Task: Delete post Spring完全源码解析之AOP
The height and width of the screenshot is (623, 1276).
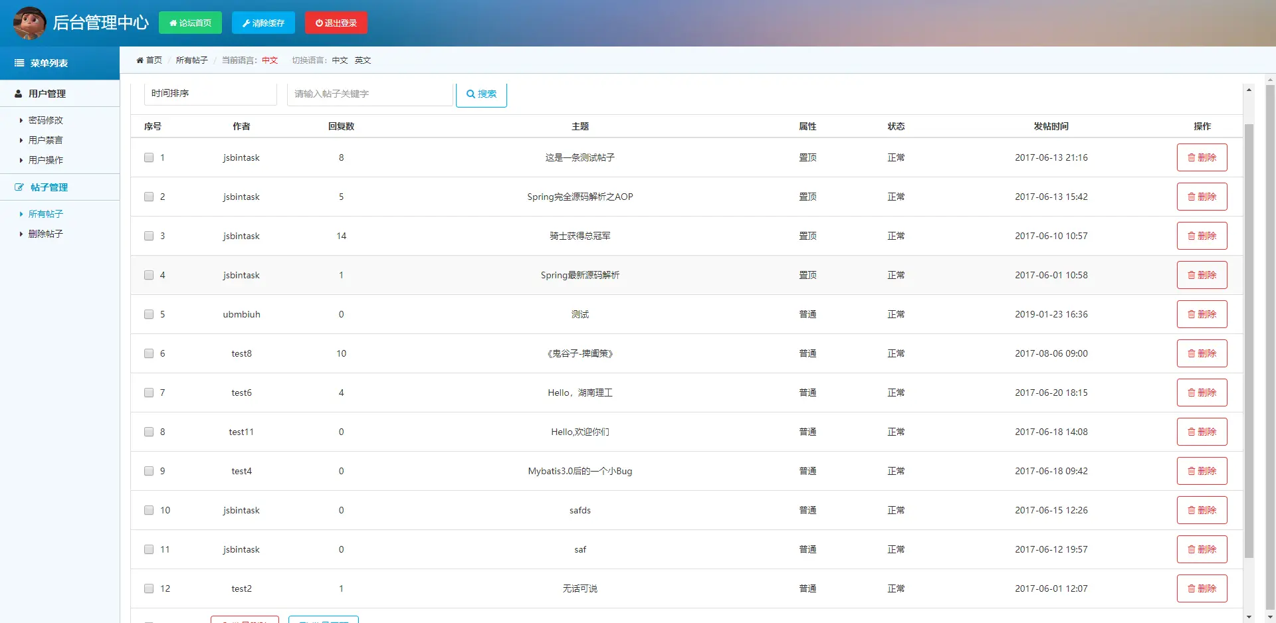Action: [x=1202, y=197]
